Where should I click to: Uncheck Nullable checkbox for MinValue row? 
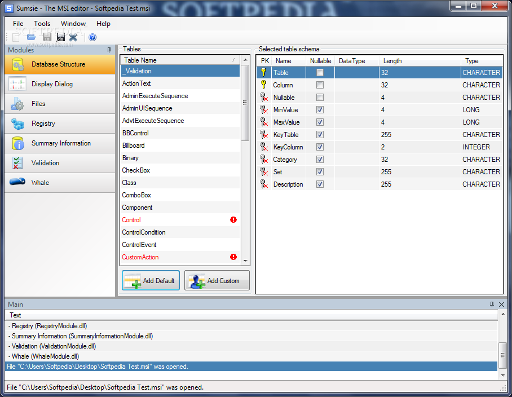tap(320, 110)
